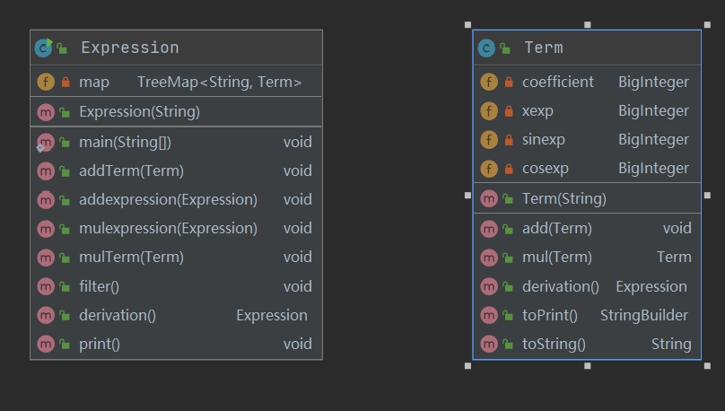Click the red lock icon beside xexp
725x411 pixels.
509,111
